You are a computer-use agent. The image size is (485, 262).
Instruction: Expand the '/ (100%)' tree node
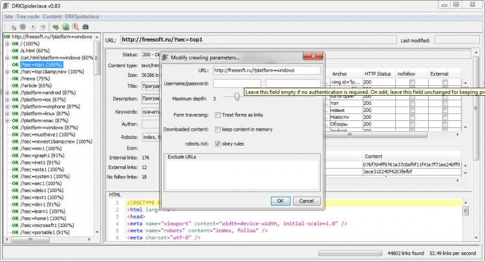[x=7, y=43]
